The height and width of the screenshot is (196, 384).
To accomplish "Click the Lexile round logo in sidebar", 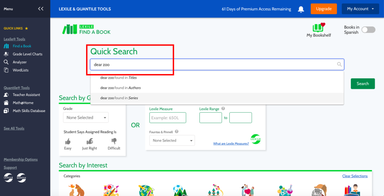I will tap(8, 178).
